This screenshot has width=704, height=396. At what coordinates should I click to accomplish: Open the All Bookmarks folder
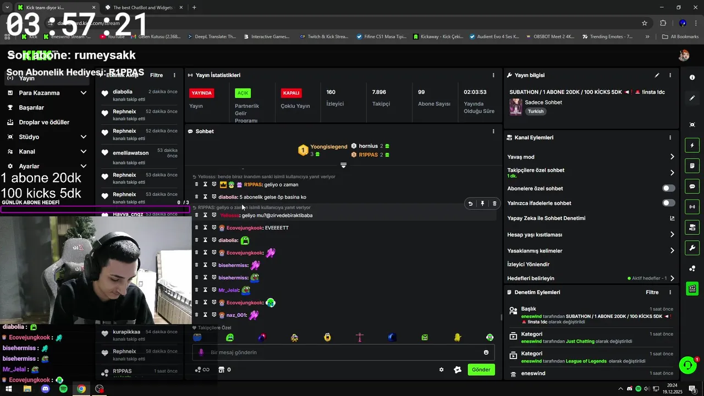pyautogui.click(x=680, y=36)
